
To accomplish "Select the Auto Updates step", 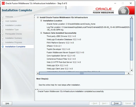I will click(11, 21).
